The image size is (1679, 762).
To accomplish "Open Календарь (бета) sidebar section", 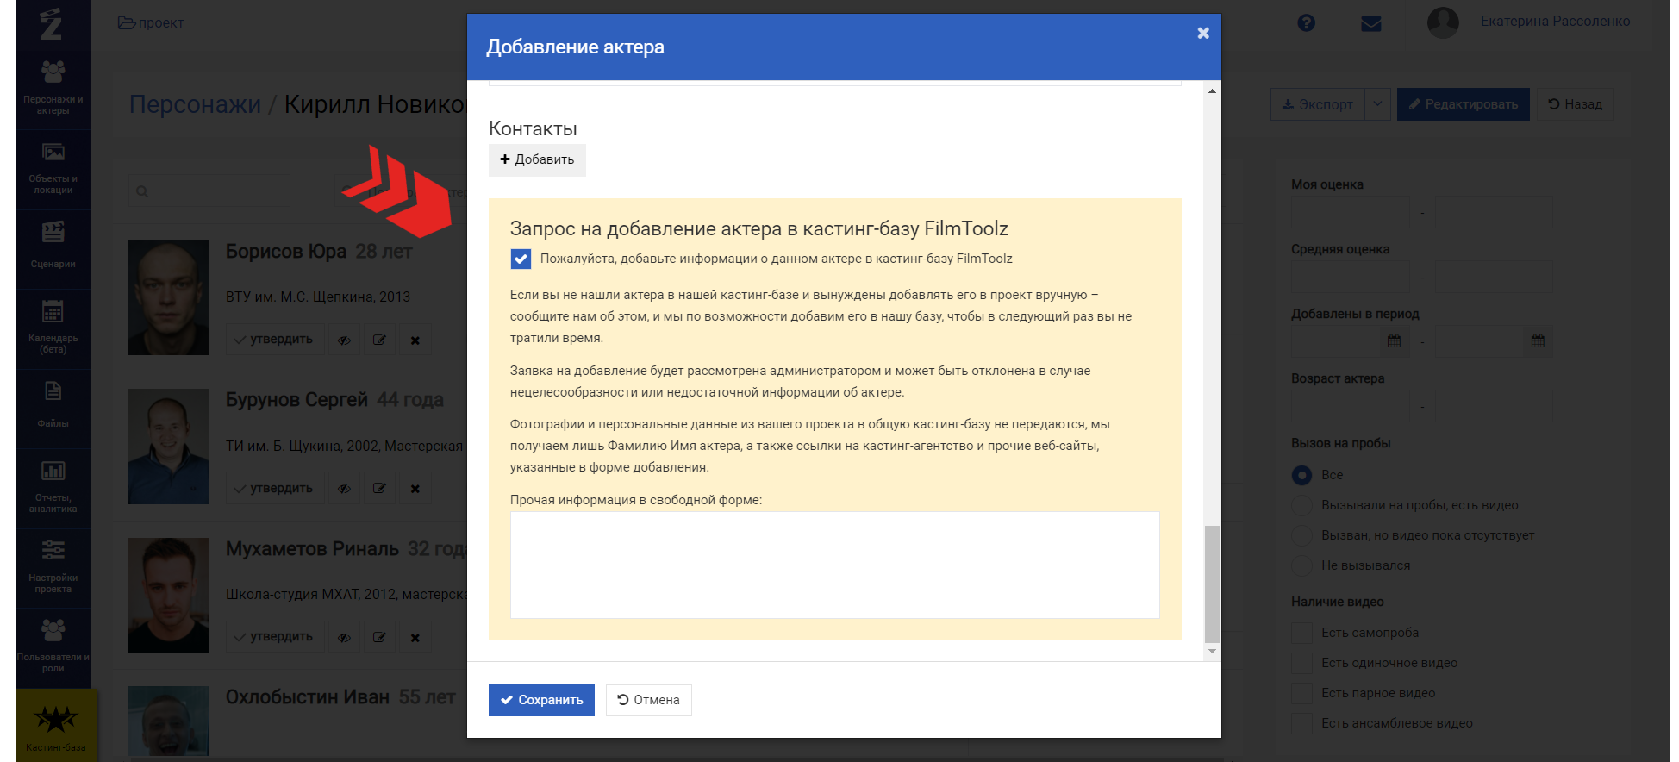I will 53,328.
